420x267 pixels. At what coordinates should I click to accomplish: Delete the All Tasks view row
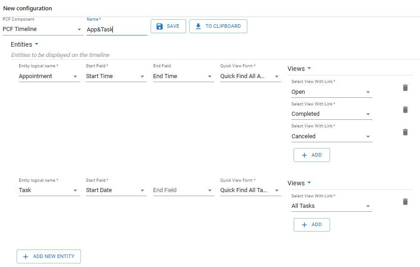pos(405,201)
